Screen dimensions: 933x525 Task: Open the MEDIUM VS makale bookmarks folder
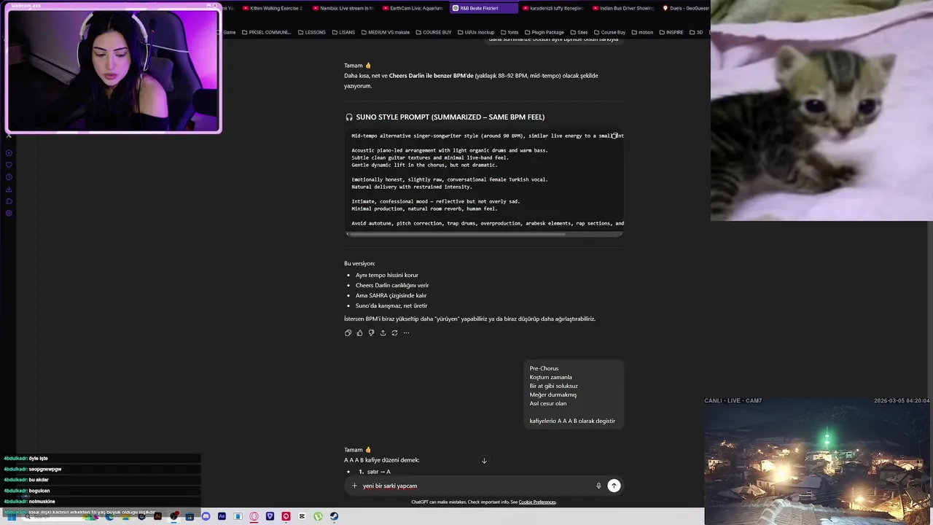click(385, 32)
